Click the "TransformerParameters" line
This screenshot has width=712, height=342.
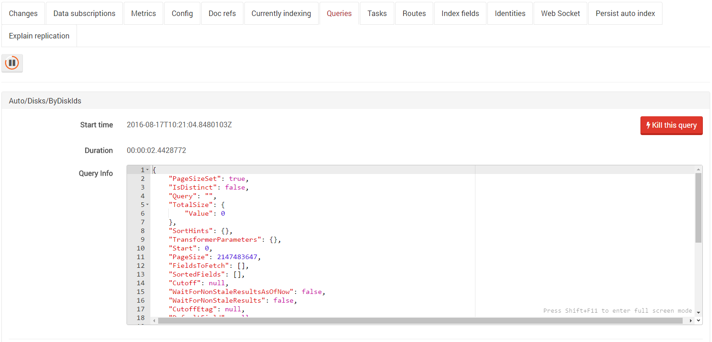click(x=225, y=239)
